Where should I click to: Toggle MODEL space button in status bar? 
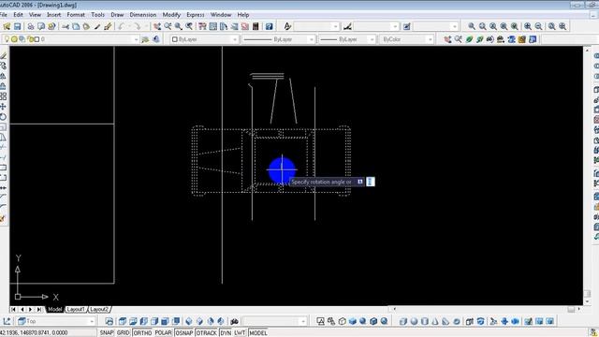258,333
